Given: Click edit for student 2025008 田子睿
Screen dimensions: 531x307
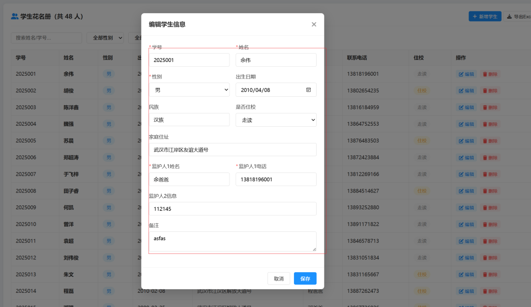Looking at the screenshot, I should 466,191.
